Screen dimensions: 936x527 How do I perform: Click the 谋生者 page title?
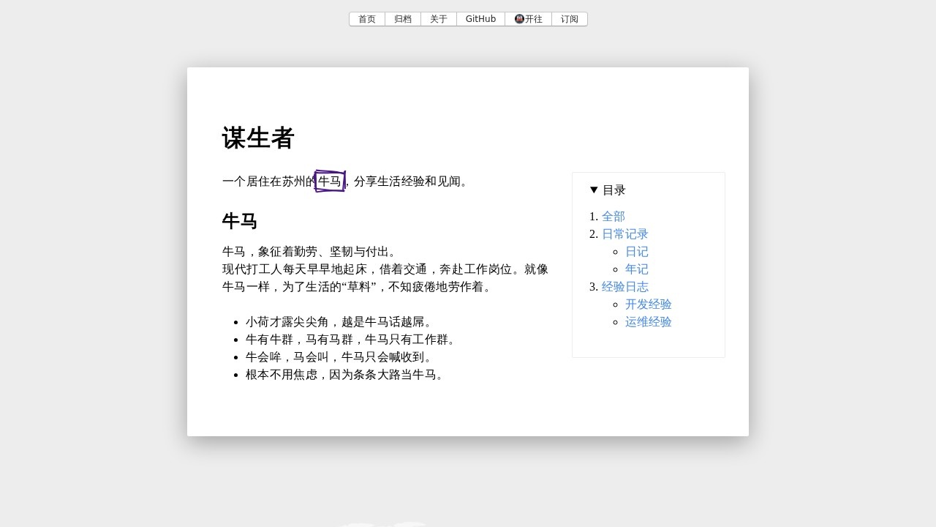(x=258, y=138)
